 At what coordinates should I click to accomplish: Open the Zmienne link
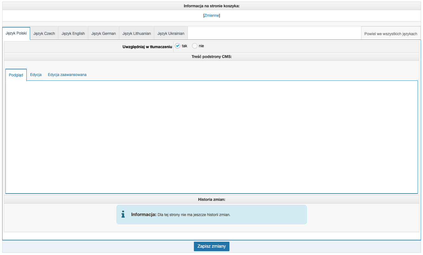tap(211, 16)
